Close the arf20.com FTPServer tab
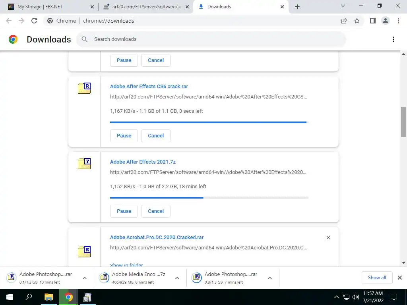407x305 pixels. [x=187, y=7]
